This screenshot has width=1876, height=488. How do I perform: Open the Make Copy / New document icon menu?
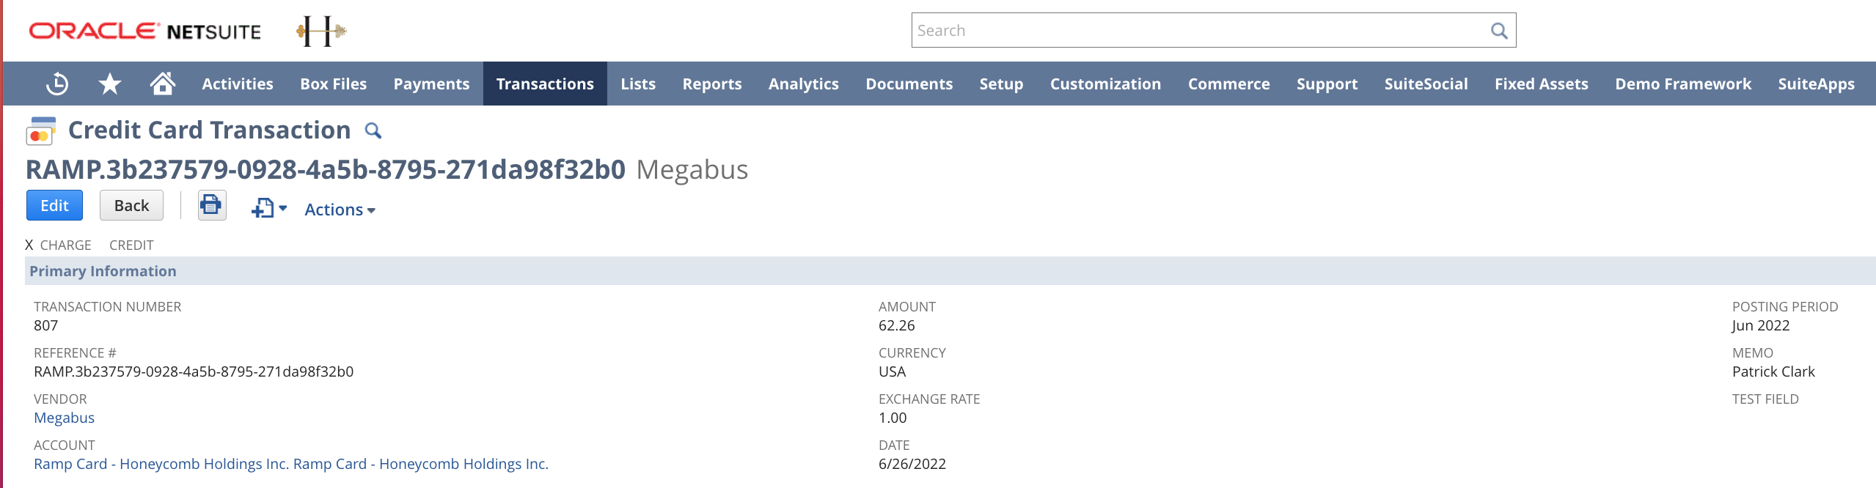click(x=268, y=209)
